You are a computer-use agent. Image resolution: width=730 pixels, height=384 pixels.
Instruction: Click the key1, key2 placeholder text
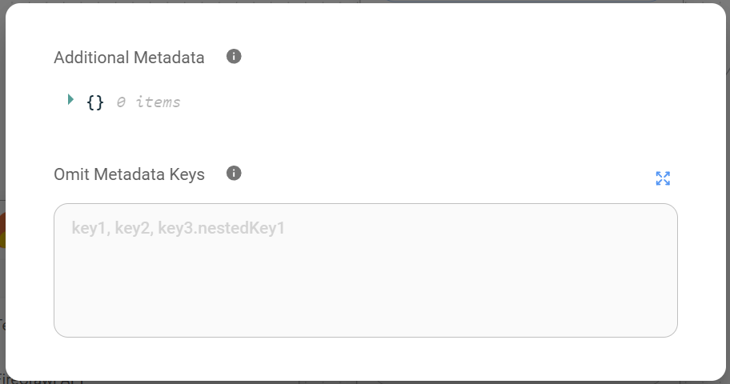point(178,229)
